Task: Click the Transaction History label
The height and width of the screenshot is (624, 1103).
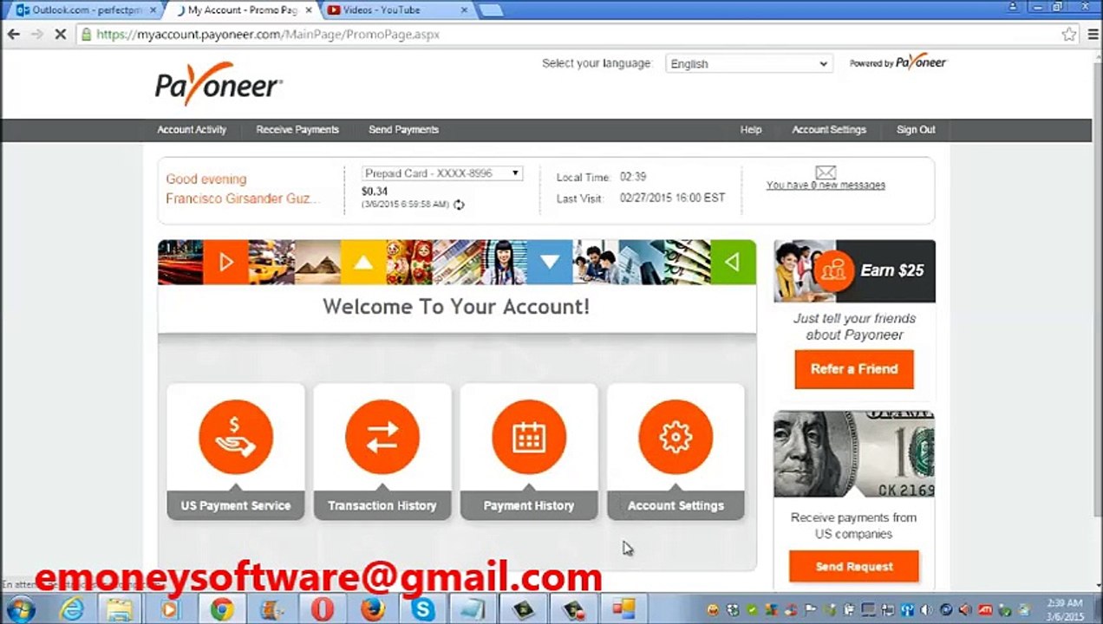Action: (382, 505)
